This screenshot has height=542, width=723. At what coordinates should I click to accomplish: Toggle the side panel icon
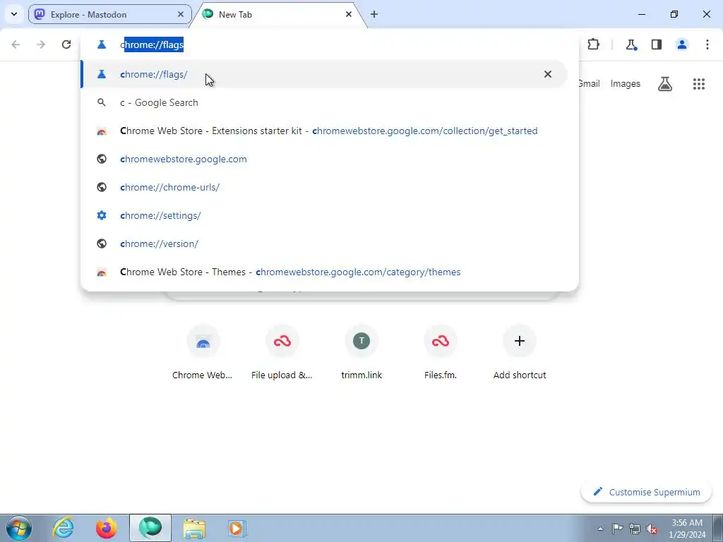(657, 44)
